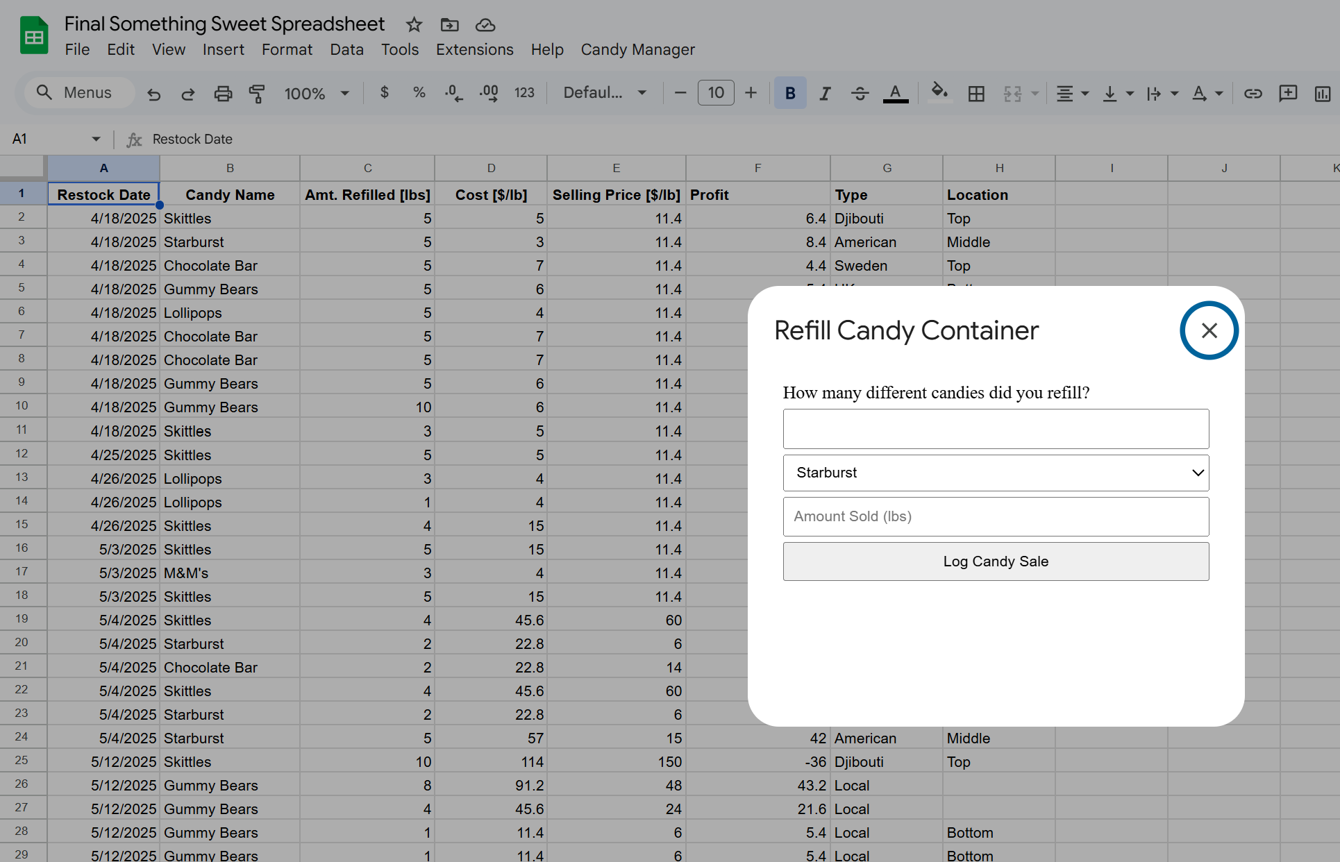Click the candies refilled count field
This screenshot has width=1340, height=862.
[x=996, y=429]
